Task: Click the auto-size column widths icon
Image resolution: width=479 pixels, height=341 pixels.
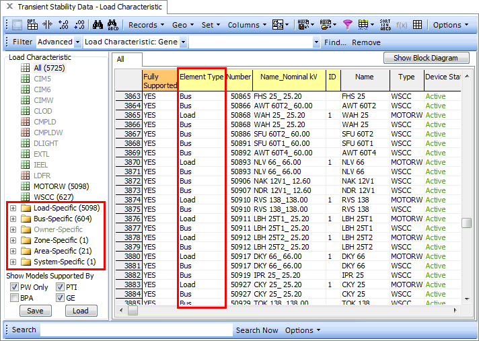Action: (x=47, y=25)
